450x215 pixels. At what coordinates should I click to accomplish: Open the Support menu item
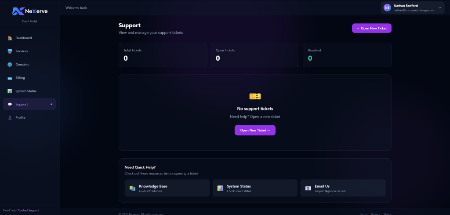click(29, 104)
